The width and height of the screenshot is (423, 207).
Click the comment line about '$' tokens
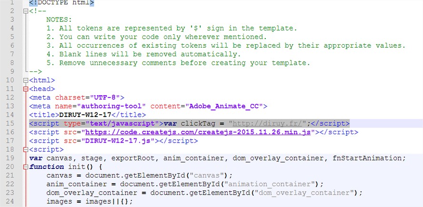coord(171,28)
